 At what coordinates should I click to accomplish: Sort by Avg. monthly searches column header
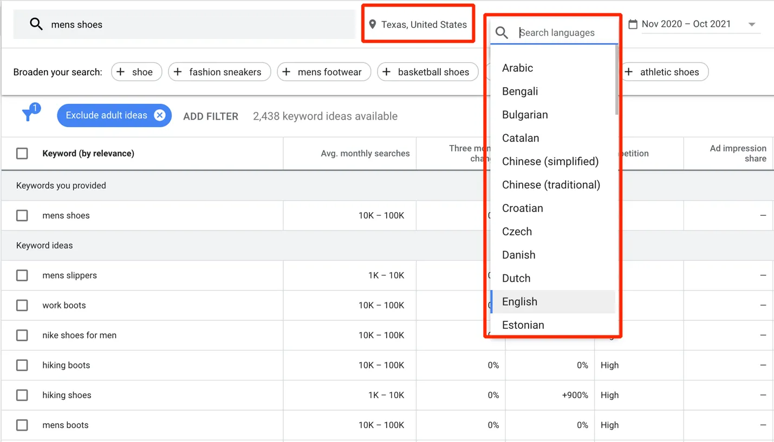point(365,154)
